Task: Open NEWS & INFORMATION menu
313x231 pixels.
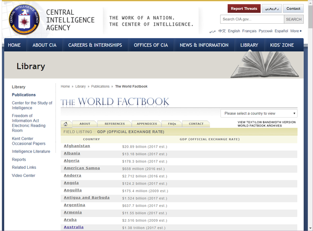Action: [x=204, y=45]
